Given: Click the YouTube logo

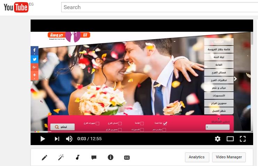Looking at the screenshot, I should pos(16,8).
